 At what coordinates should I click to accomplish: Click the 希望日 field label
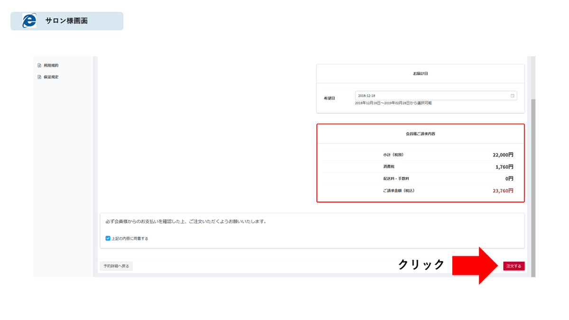[x=329, y=98]
